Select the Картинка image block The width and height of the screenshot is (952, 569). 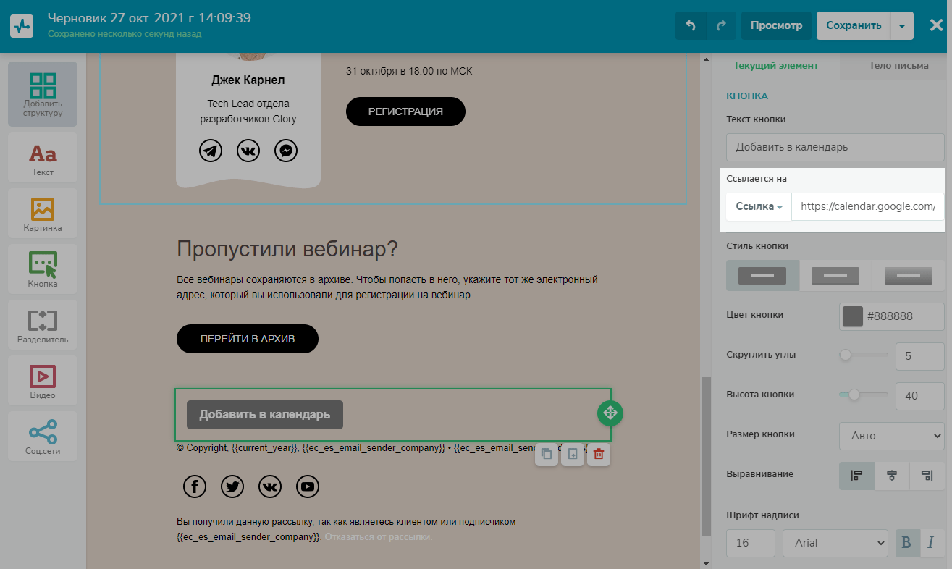(43, 214)
